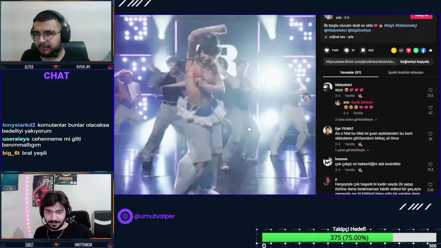This screenshot has width=441, height=248.
Task: Open the @big5turkiye mention link
Action: click(359, 30)
